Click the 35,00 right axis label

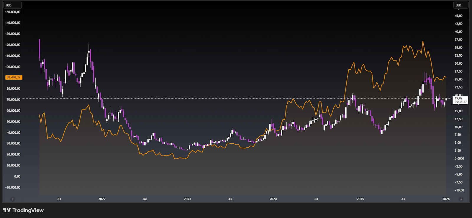point(458,48)
